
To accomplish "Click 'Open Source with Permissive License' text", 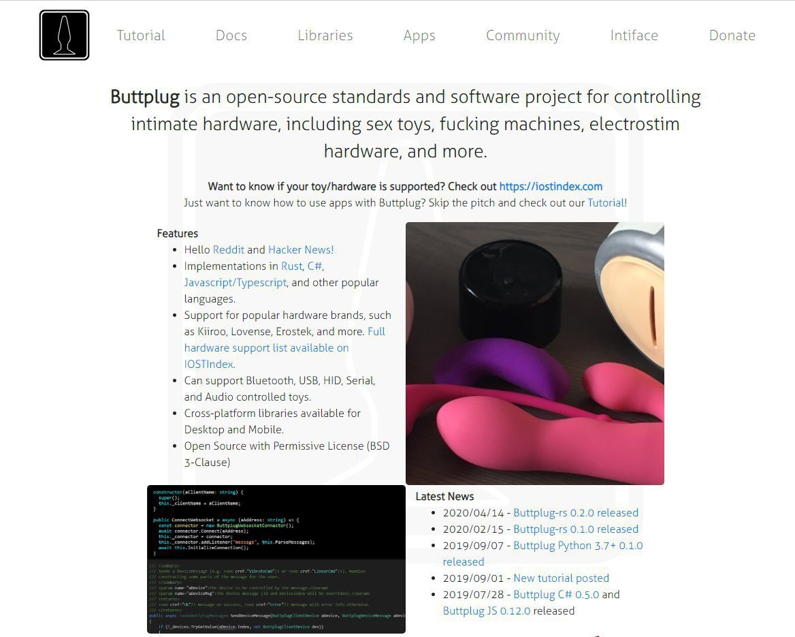I will [274, 446].
